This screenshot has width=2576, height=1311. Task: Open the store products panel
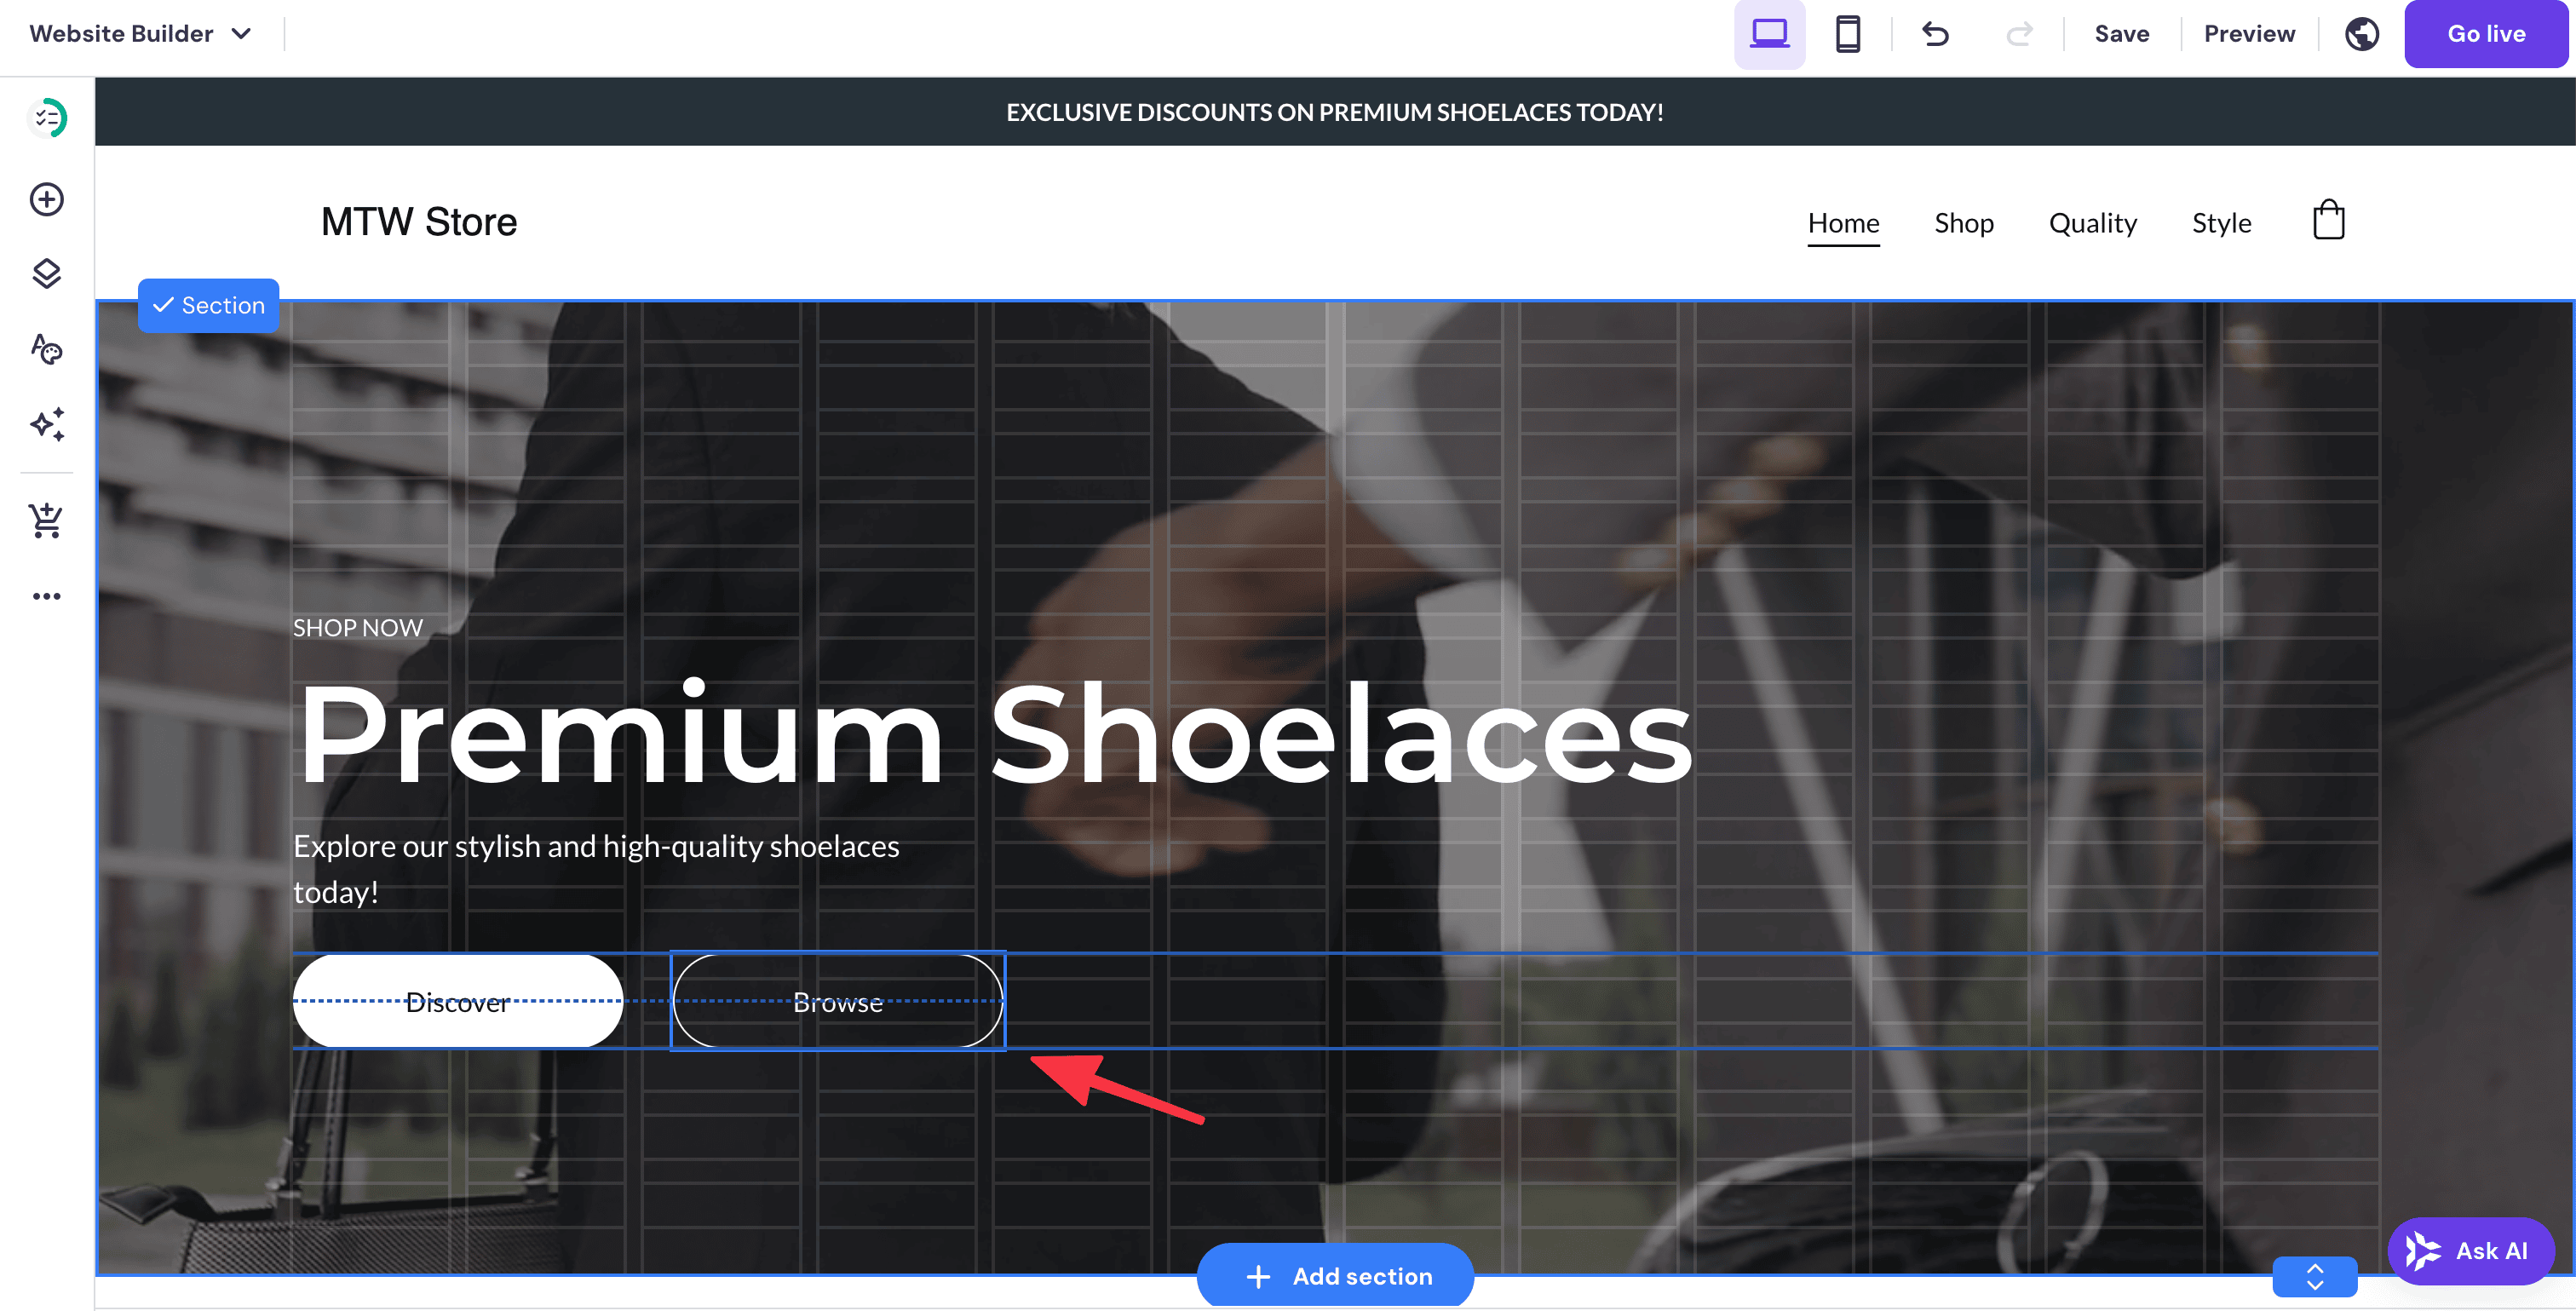point(46,519)
